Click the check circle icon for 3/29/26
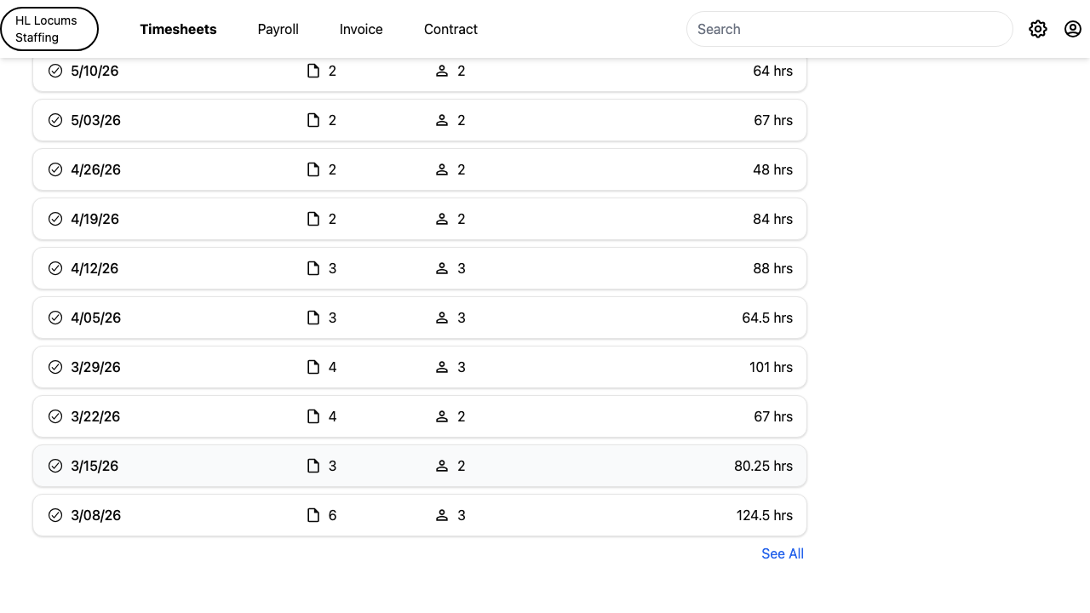This screenshot has height=613, width=1090. coord(55,367)
